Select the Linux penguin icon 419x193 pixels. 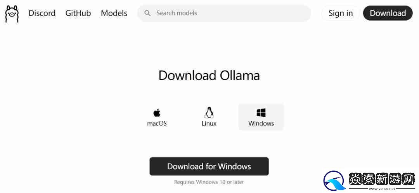209,112
